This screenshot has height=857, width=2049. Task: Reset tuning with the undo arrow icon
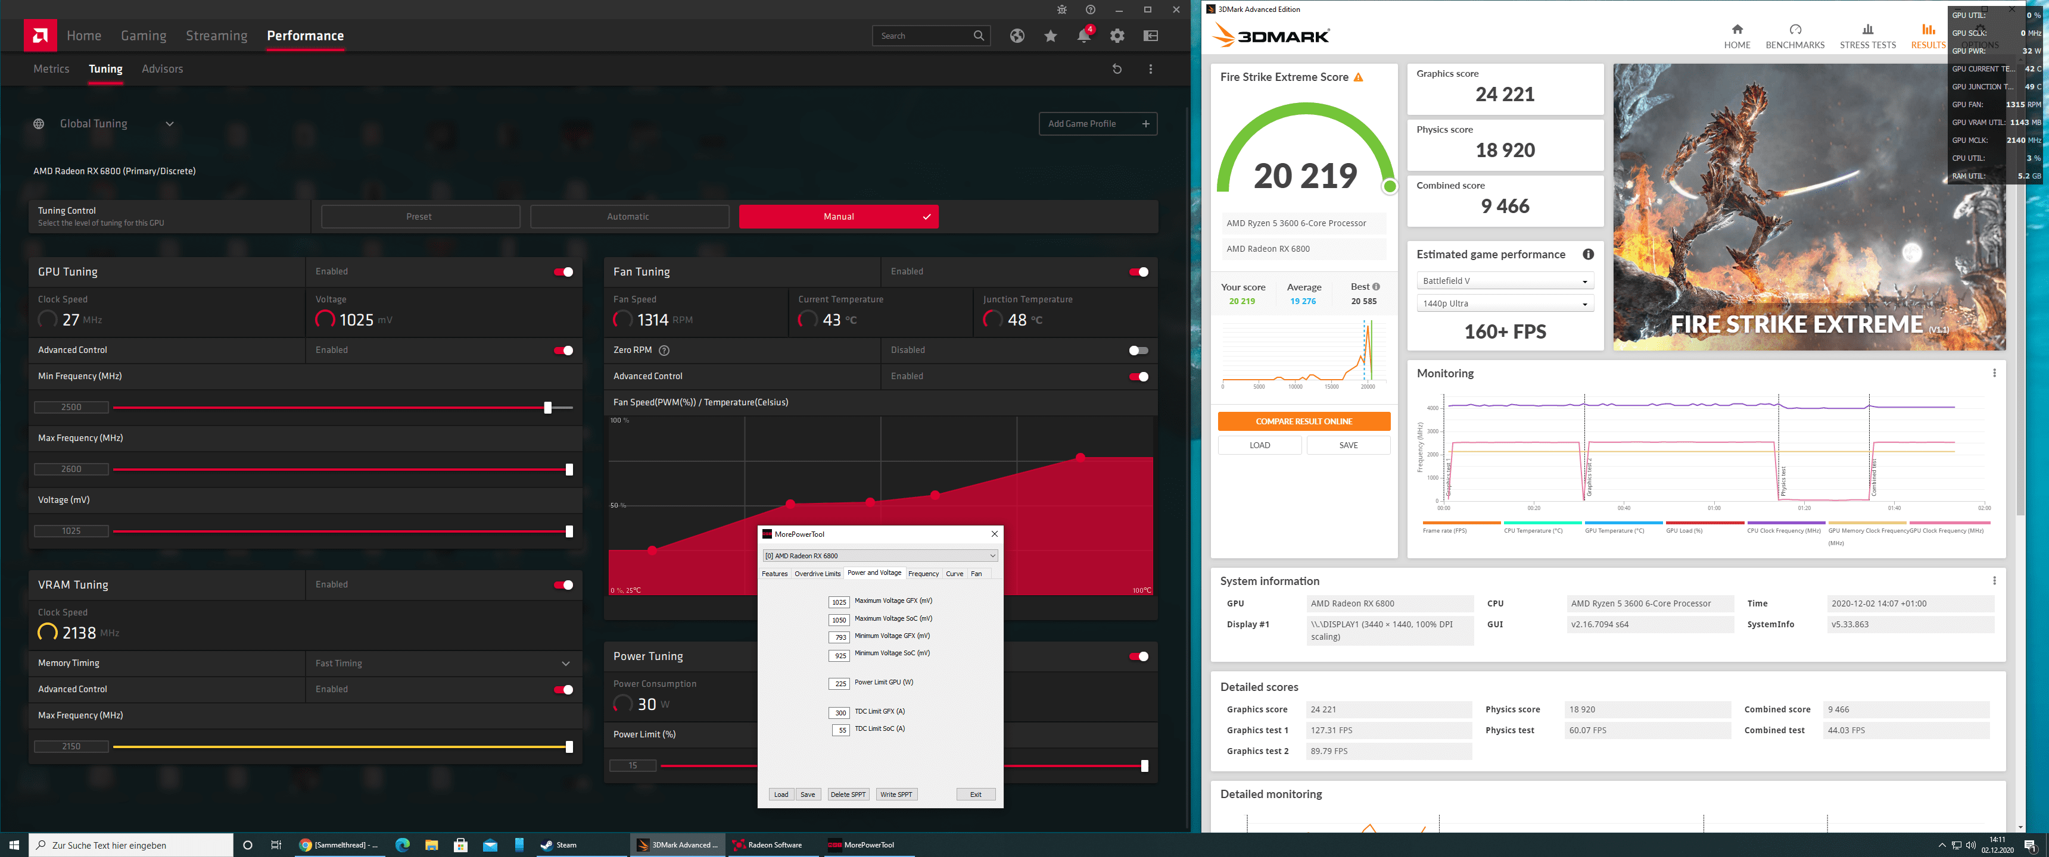point(1117,69)
